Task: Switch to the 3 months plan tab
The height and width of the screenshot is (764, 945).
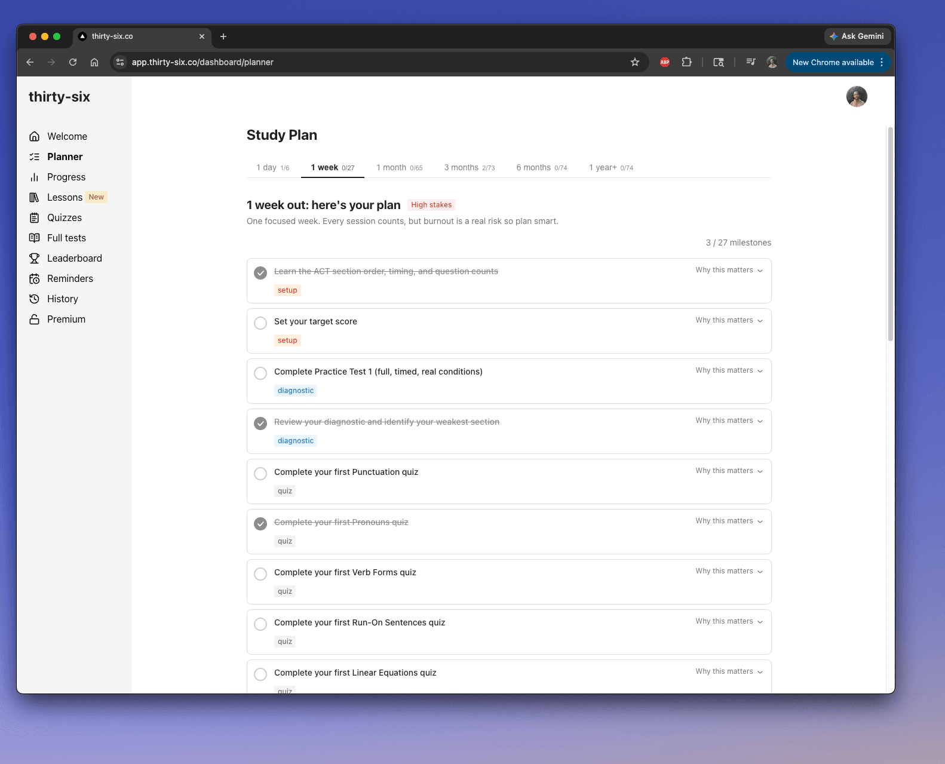Action: 470,168
